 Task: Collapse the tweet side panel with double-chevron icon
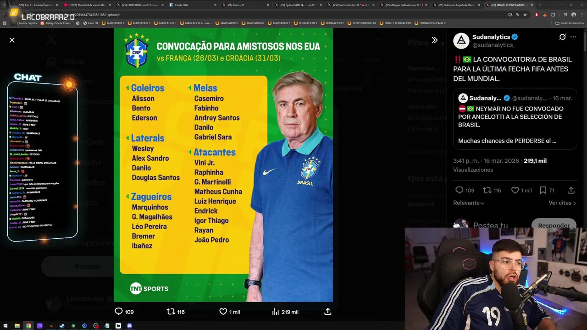(x=434, y=40)
